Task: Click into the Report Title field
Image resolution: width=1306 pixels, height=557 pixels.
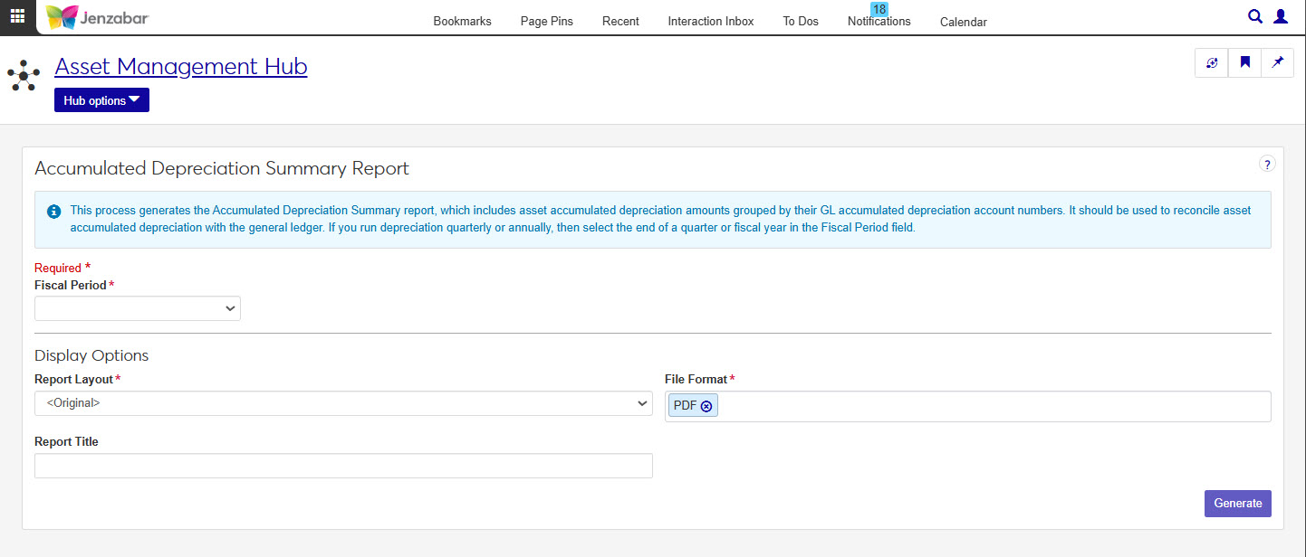Action: [x=343, y=466]
